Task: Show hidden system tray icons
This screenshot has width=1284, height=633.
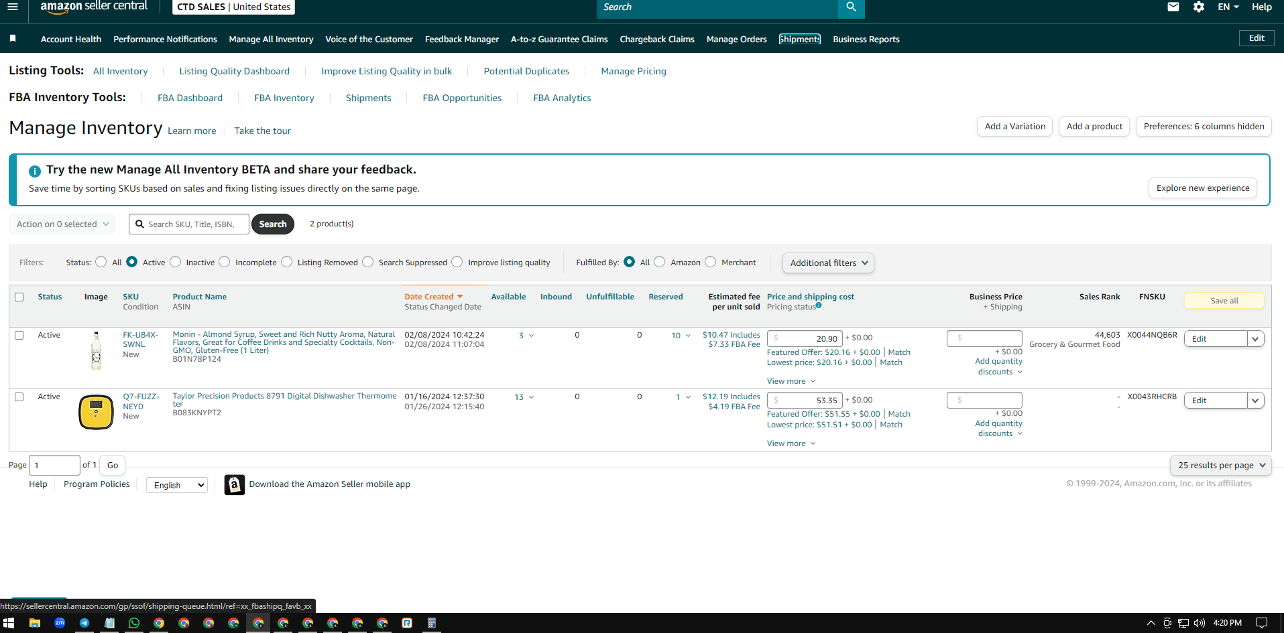Action: pyautogui.click(x=1151, y=623)
